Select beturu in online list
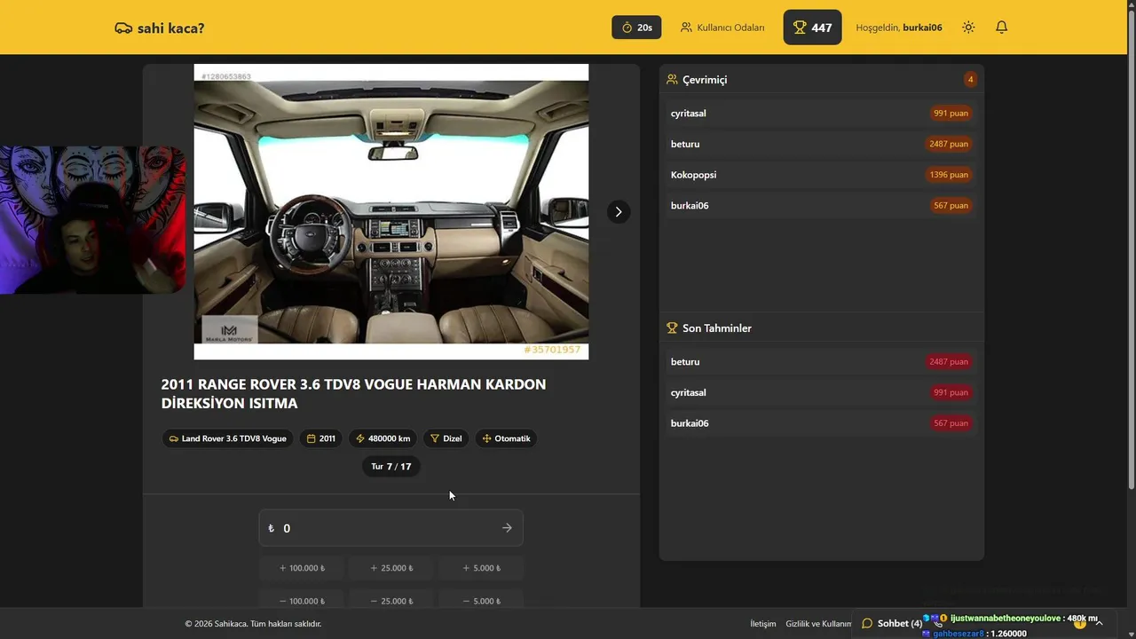The width and height of the screenshot is (1136, 639). (821, 144)
